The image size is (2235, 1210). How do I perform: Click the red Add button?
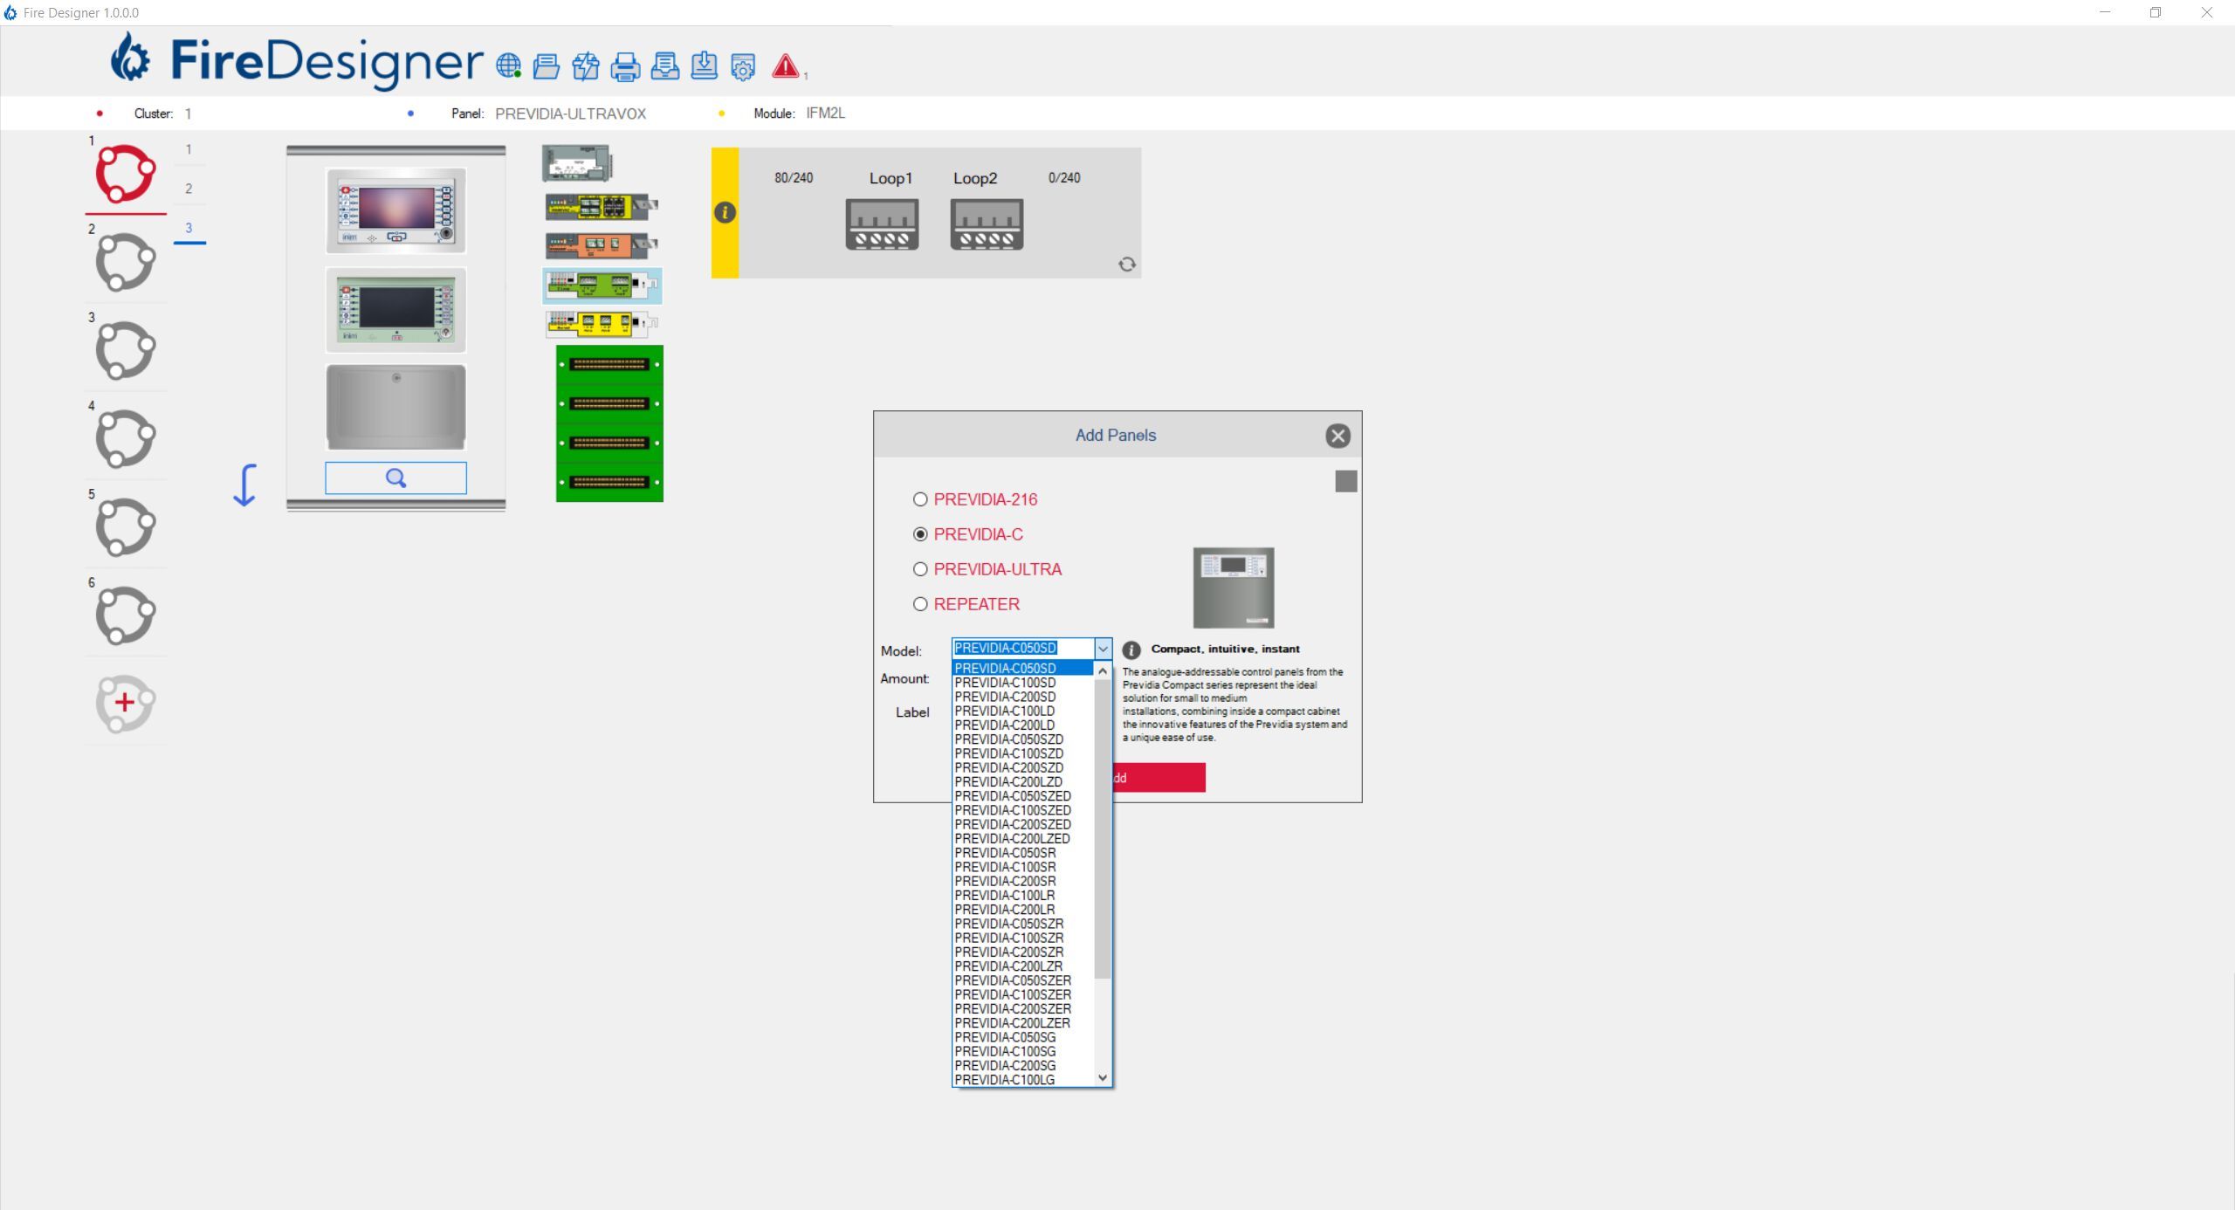pos(1159,778)
